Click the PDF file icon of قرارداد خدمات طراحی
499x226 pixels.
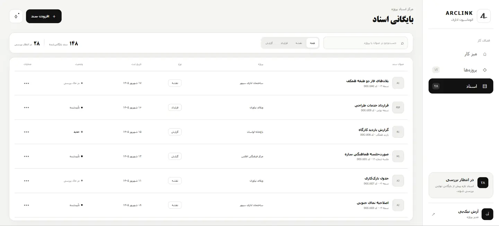click(x=398, y=107)
